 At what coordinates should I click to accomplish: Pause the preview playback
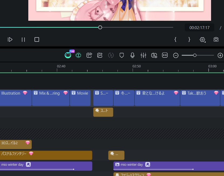[x=23, y=40]
